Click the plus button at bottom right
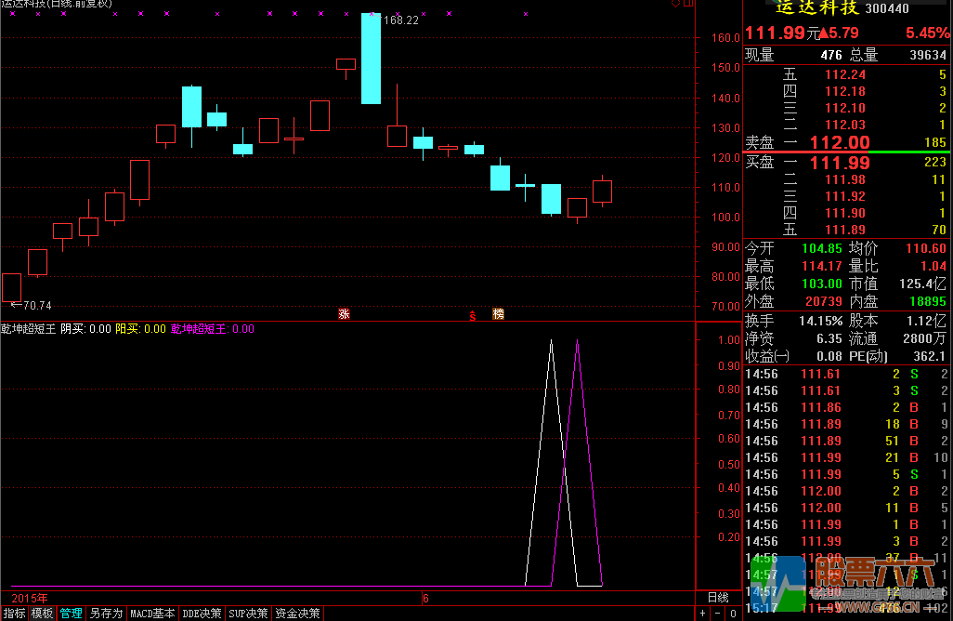This screenshot has height=621, width=953. 702,613
